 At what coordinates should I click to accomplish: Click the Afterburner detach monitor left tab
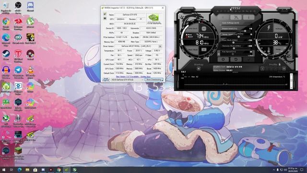click(188, 9)
